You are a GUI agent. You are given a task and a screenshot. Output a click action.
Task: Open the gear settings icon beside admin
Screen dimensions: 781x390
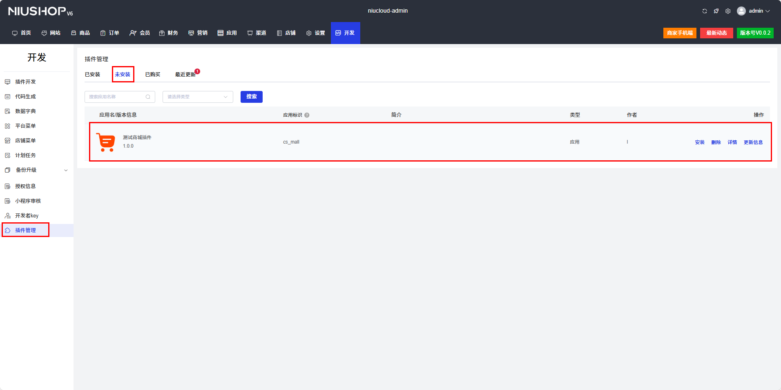(728, 11)
